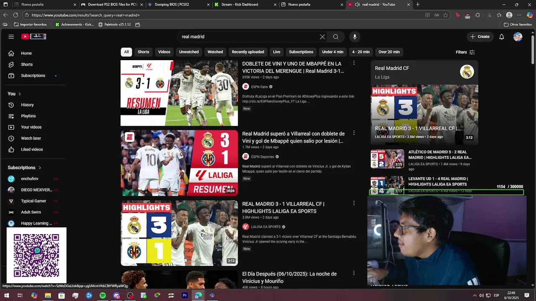536x301 pixels.
Task: Select the All filter chip
Action: point(126,52)
